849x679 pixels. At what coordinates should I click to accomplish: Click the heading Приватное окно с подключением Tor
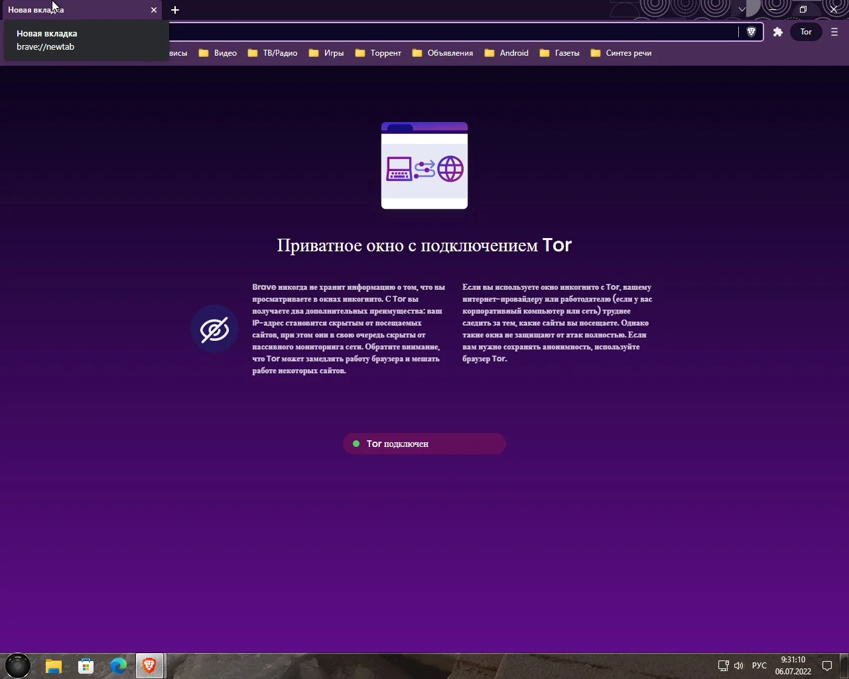tap(424, 245)
